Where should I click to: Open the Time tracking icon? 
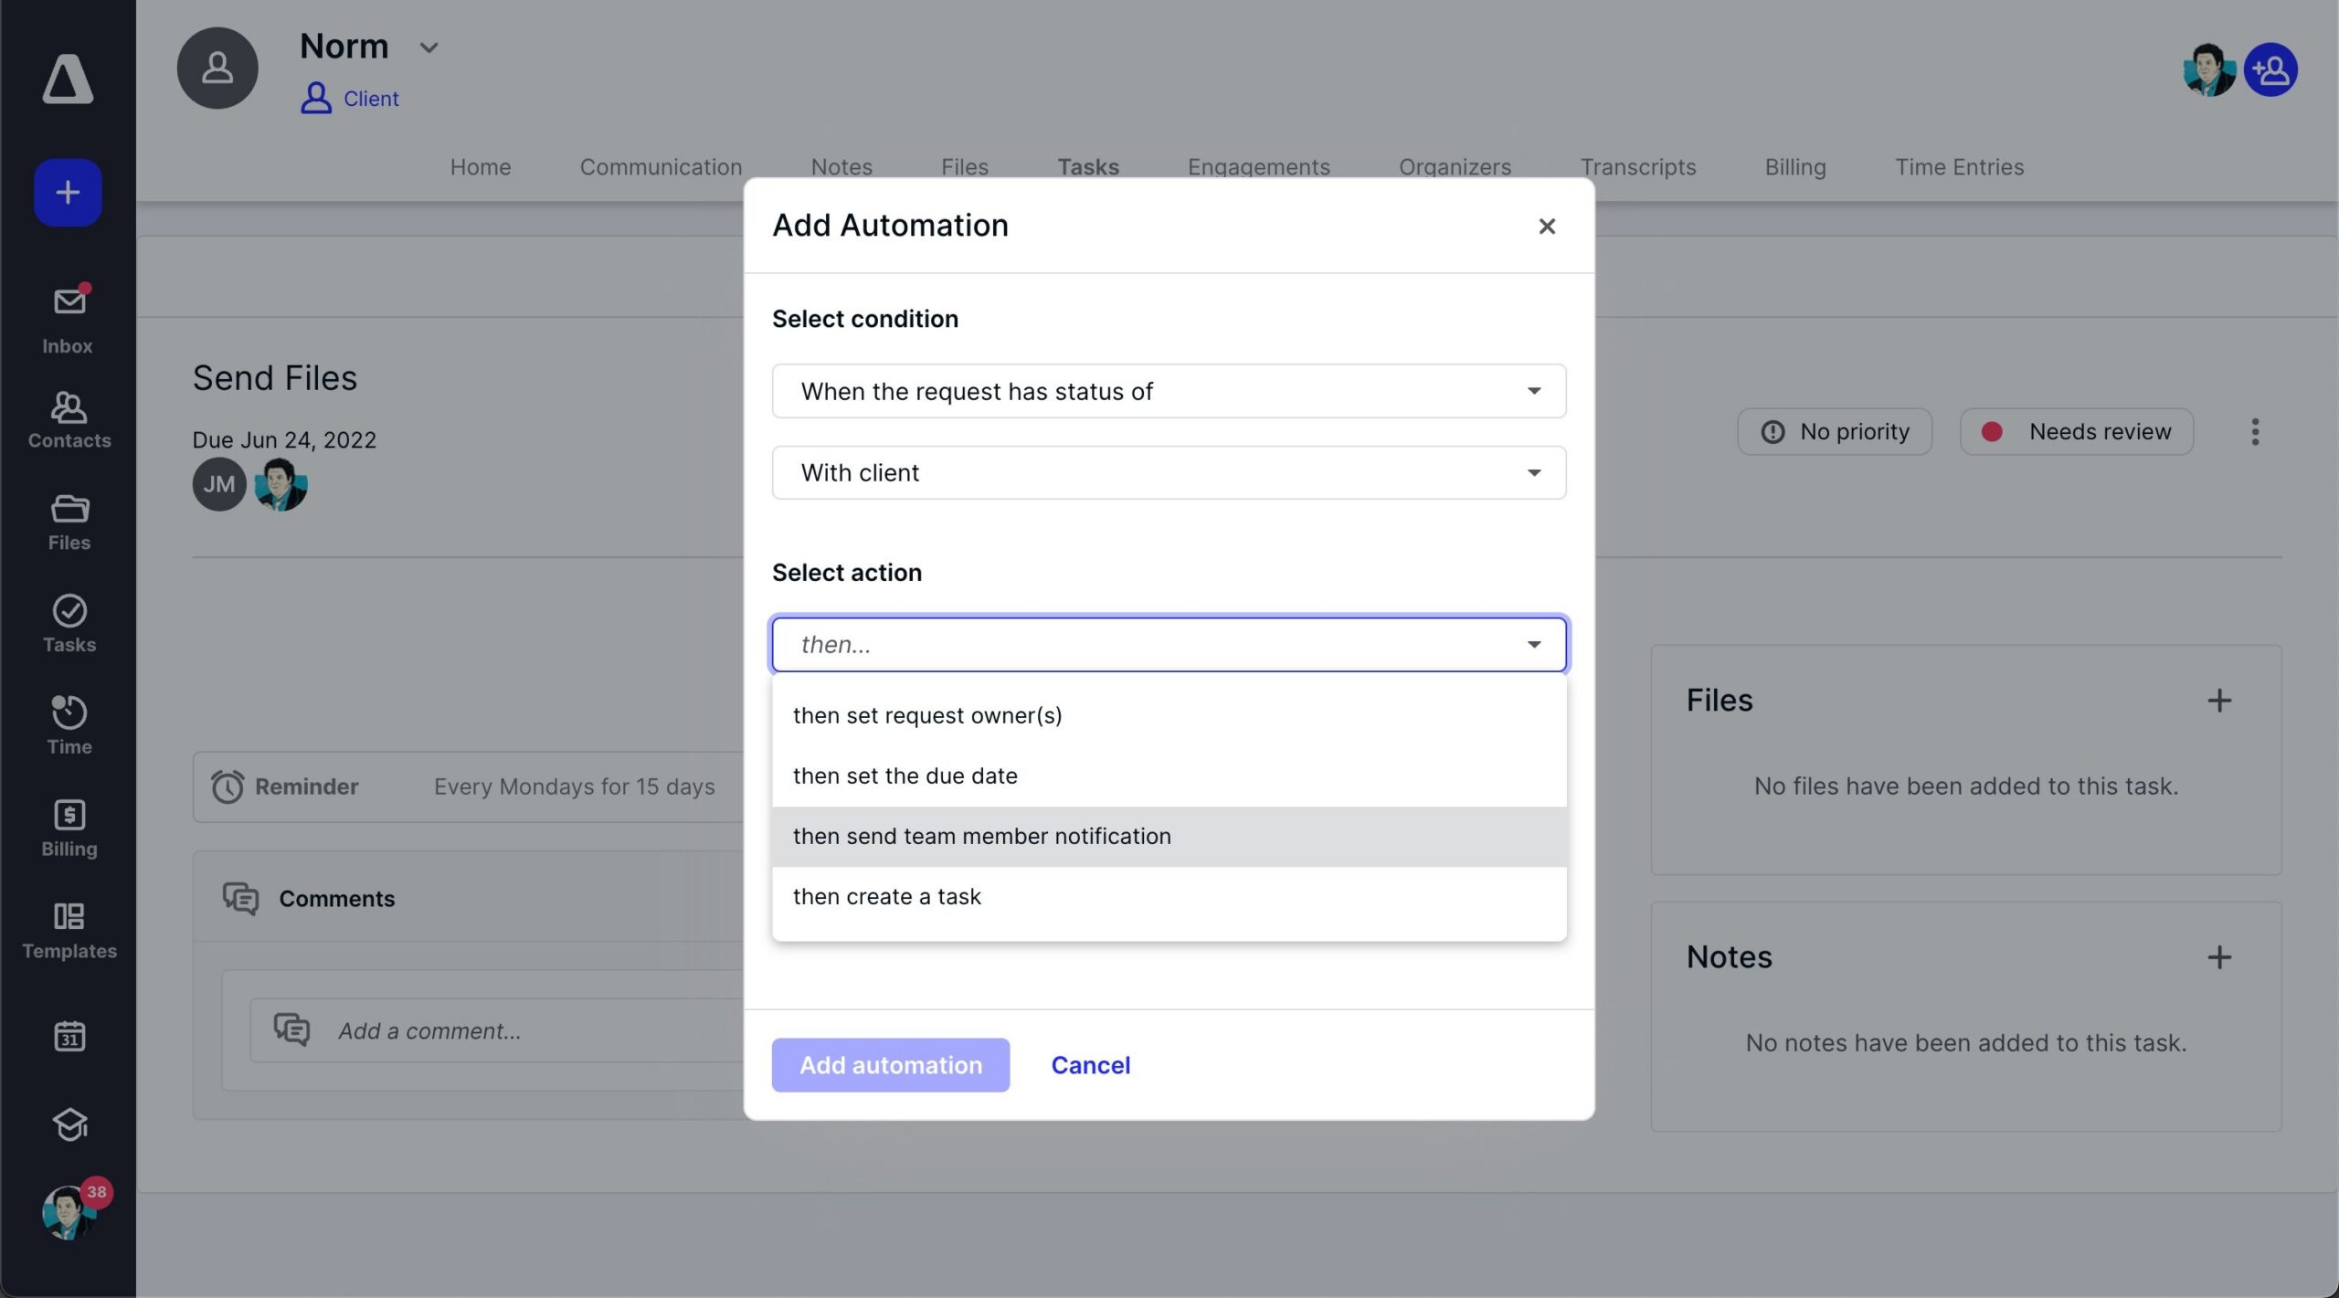[69, 724]
